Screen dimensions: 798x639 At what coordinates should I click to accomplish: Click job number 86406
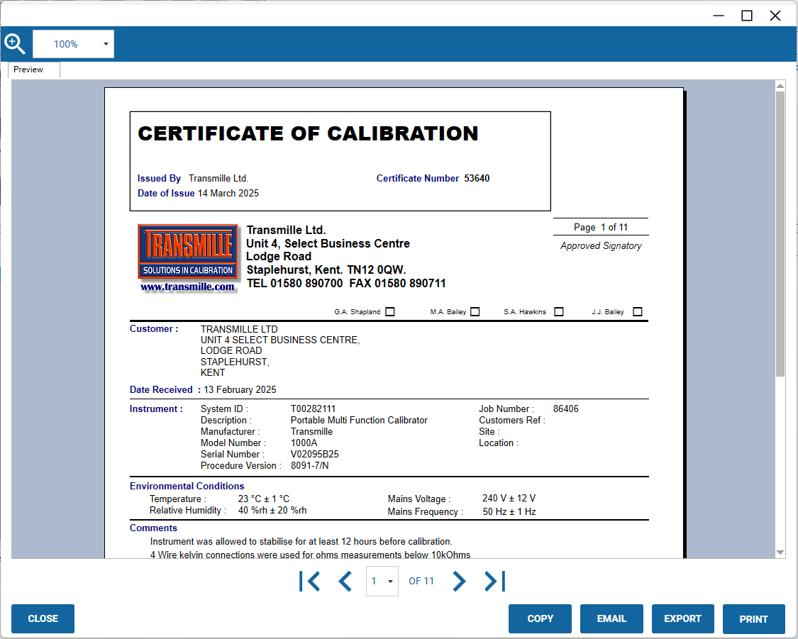point(566,409)
